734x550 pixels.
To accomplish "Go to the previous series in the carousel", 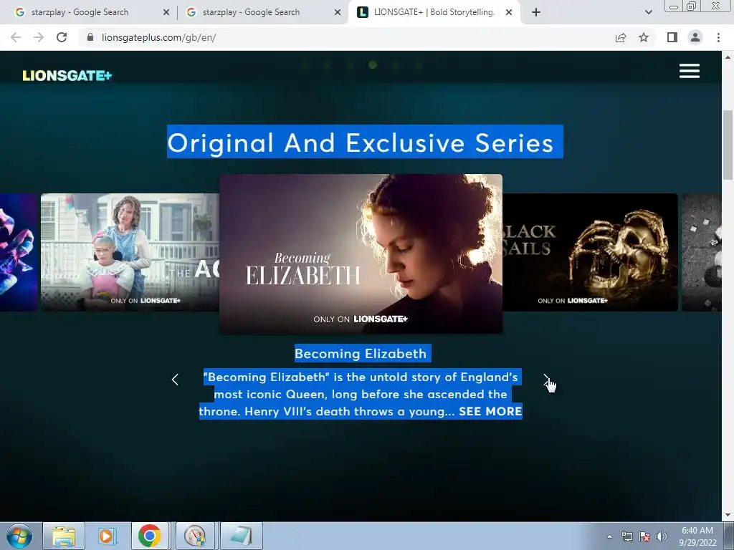I will pos(175,380).
